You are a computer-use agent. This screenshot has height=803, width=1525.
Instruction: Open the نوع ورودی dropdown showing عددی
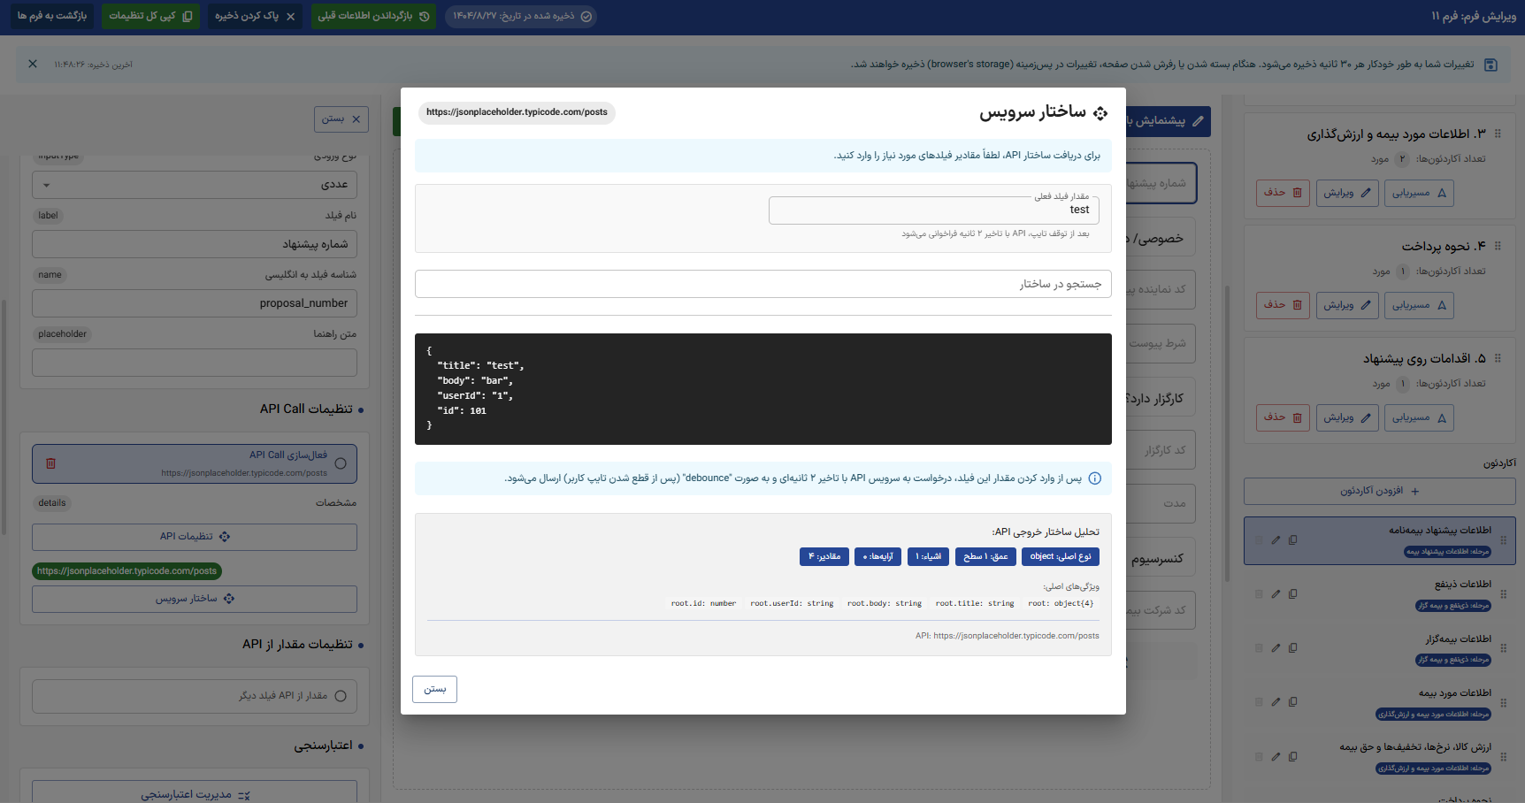point(194,184)
